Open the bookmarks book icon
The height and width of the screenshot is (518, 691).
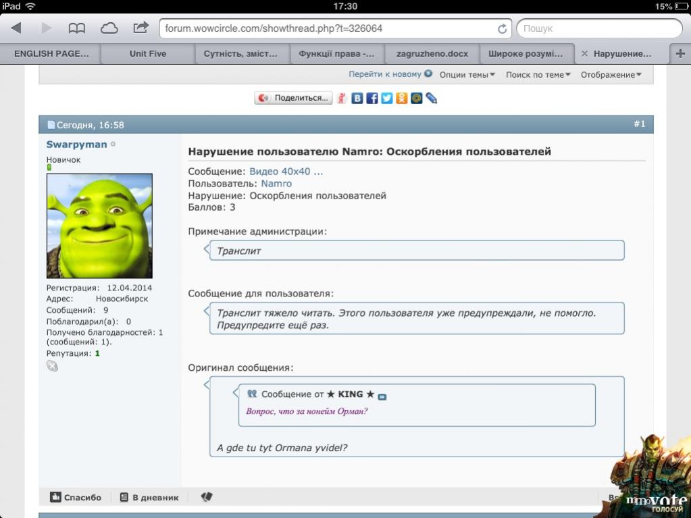click(x=77, y=28)
